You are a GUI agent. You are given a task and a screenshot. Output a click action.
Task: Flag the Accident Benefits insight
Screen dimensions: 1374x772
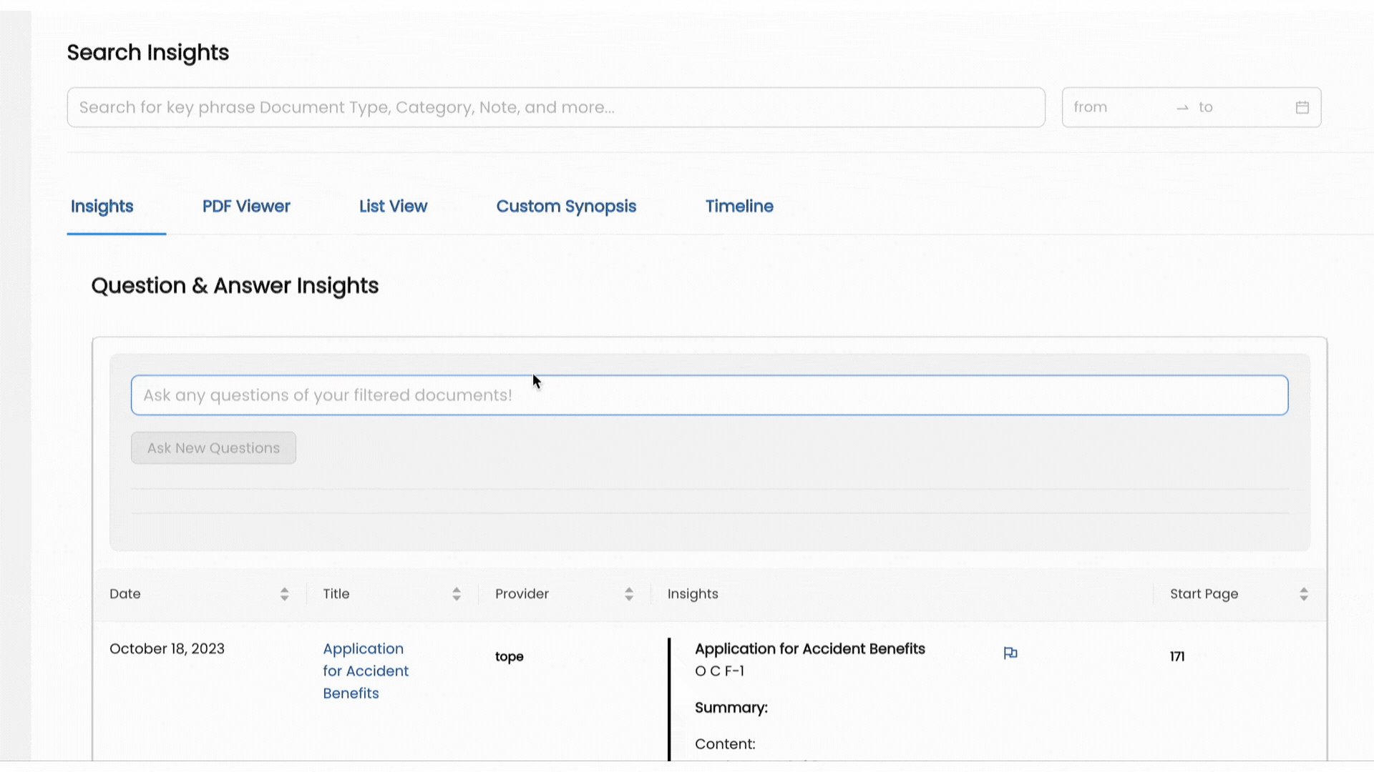click(1010, 653)
